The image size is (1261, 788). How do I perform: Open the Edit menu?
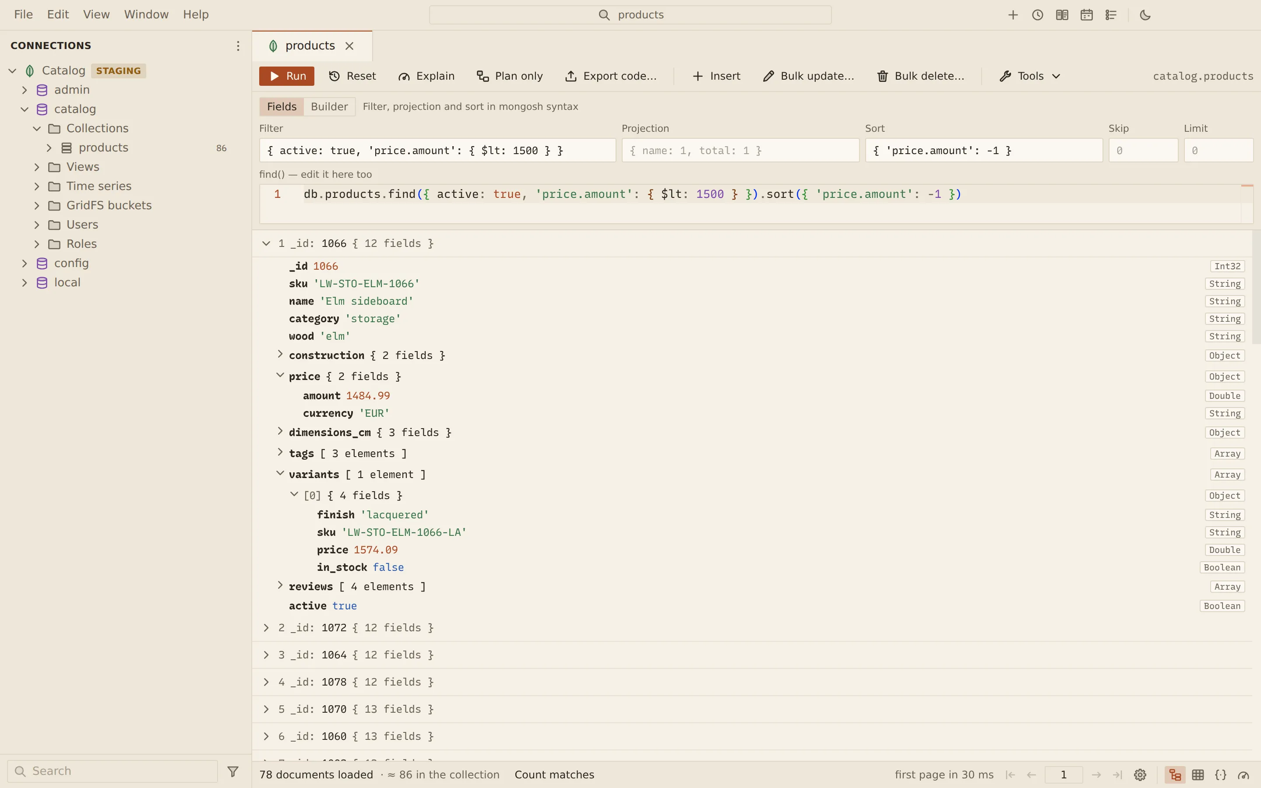(58, 14)
